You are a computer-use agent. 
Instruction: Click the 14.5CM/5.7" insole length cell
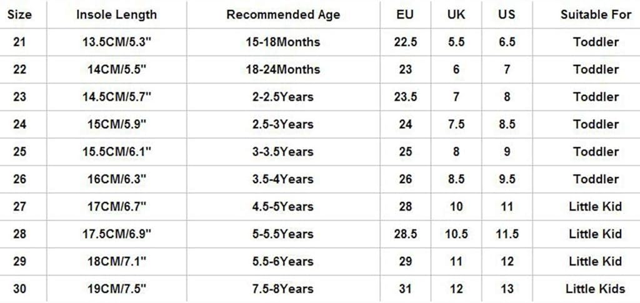click(x=116, y=97)
